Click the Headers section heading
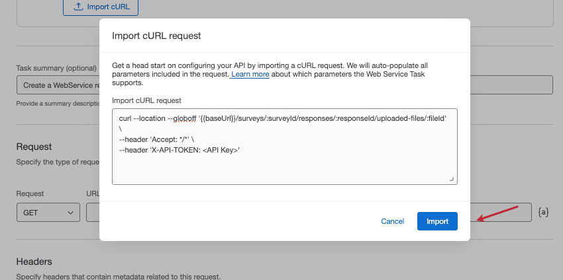 click(34, 262)
